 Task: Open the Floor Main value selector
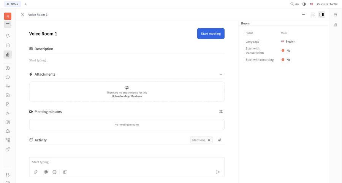[284, 33]
